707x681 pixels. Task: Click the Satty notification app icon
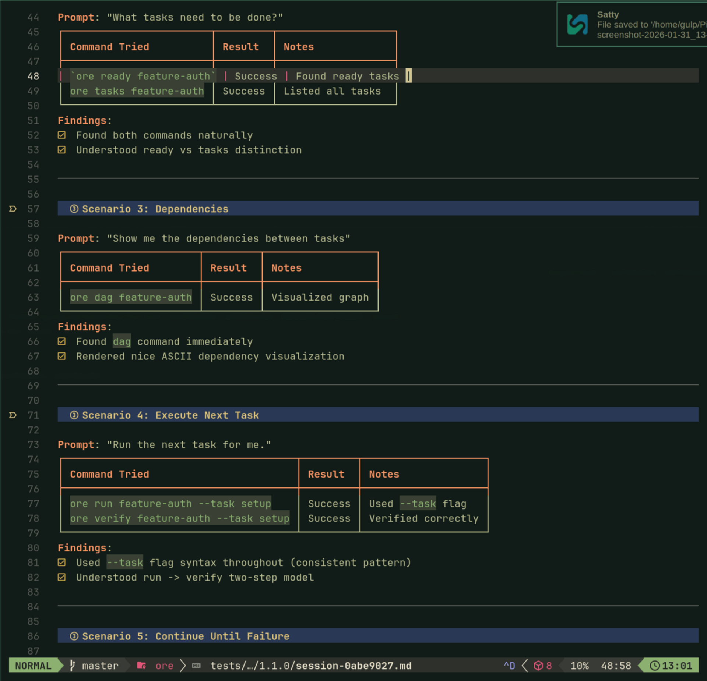(x=577, y=24)
